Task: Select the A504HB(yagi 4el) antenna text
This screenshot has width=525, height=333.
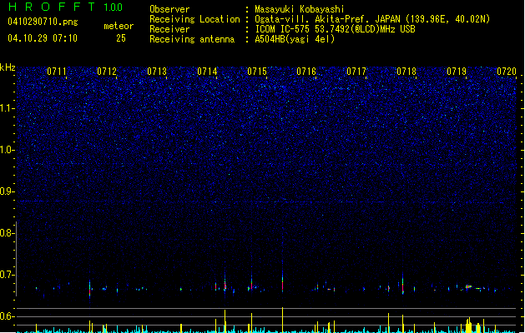Action: tap(295, 39)
